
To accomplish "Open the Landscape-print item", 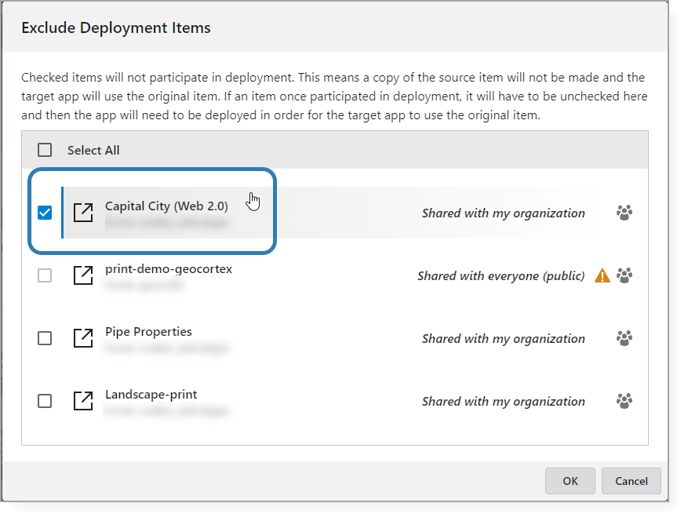I will point(84,401).
